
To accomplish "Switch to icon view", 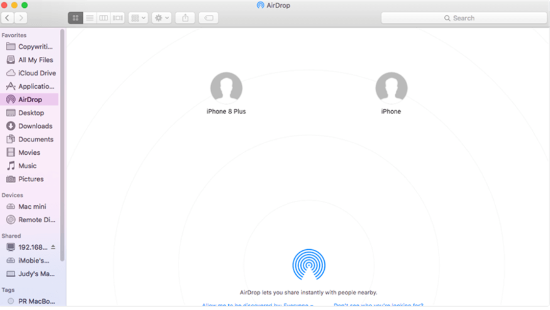I will pyautogui.click(x=75, y=18).
